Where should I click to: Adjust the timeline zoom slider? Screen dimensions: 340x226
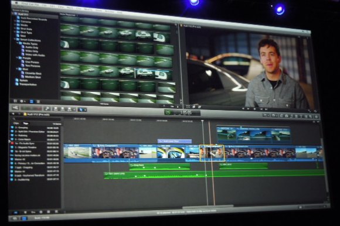click(314, 207)
